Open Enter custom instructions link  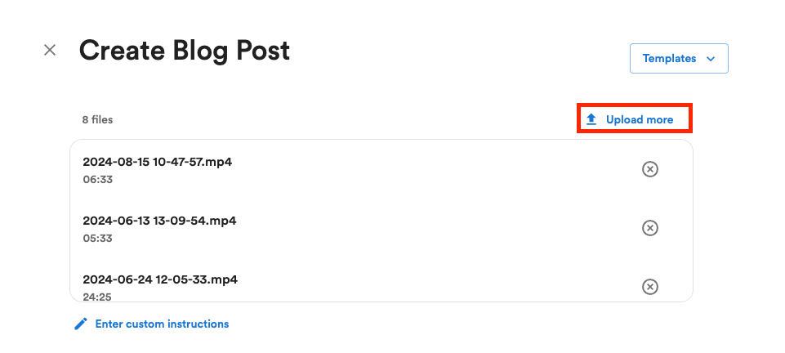tap(162, 324)
